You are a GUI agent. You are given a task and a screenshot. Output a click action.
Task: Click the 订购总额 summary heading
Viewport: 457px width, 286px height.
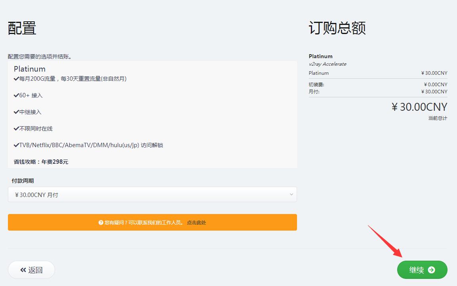point(337,28)
